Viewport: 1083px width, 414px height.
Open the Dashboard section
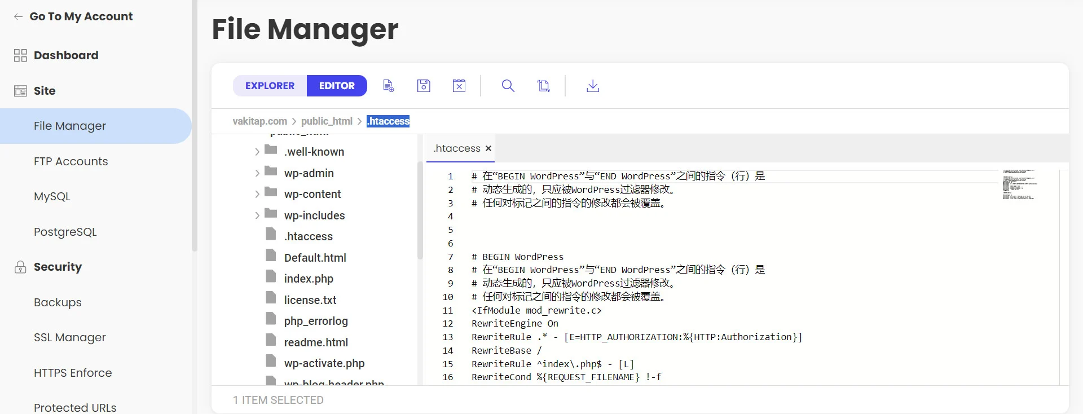66,55
